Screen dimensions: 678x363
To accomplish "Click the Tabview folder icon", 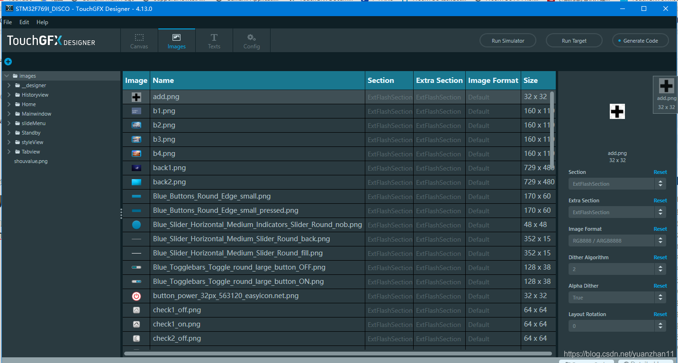I will coord(18,152).
